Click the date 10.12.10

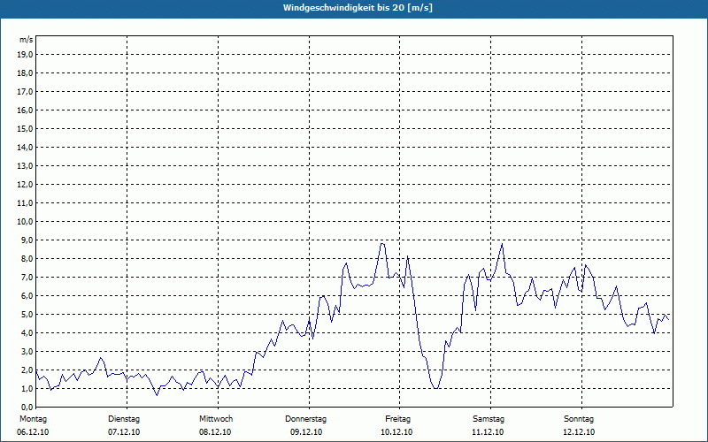396,432
